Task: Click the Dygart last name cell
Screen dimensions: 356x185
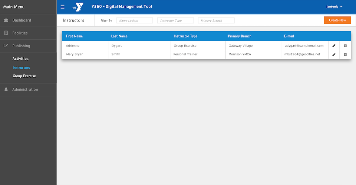Action: [140, 46]
